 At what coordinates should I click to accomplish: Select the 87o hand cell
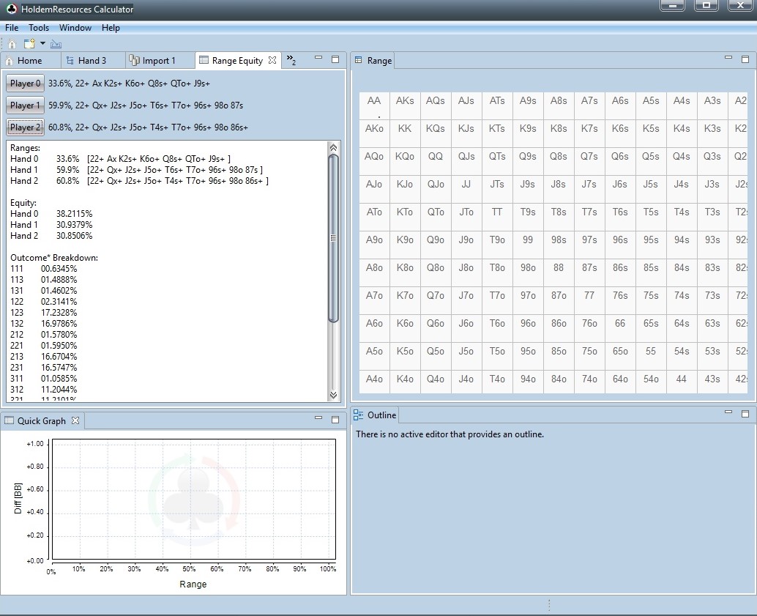[x=559, y=300]
